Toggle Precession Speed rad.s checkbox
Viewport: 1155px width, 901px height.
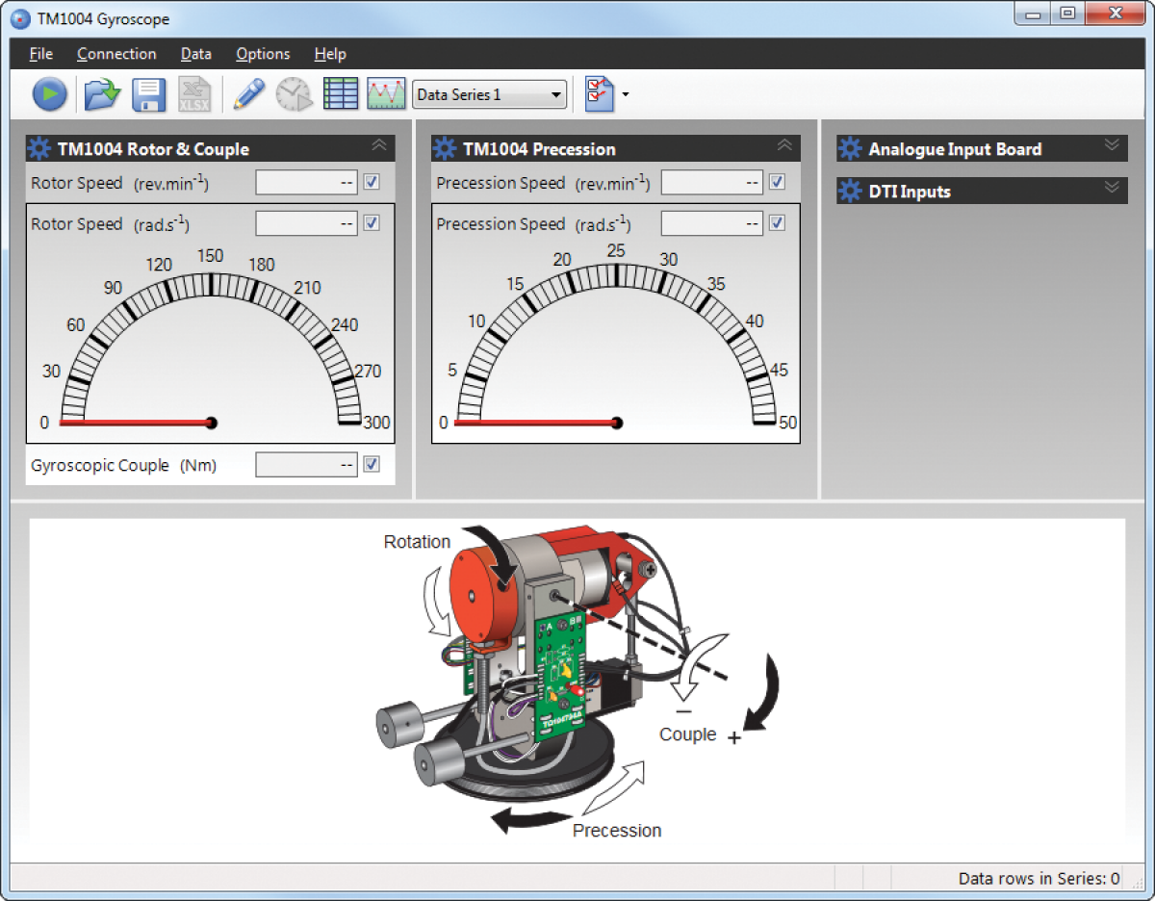pos(778,223)
